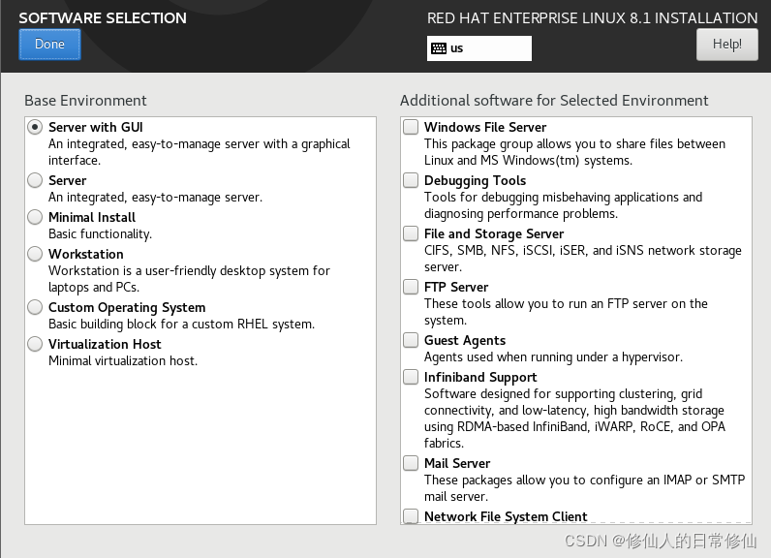
Task: Click the Done button
Action: [x=49, y=45]
